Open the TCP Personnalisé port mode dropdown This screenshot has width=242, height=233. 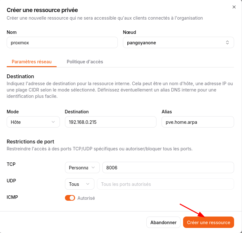pos(82,167)
